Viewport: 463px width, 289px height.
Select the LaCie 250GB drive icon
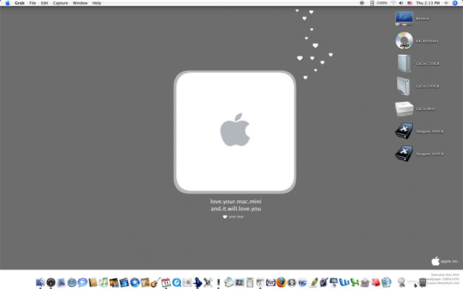pos(404,64)
